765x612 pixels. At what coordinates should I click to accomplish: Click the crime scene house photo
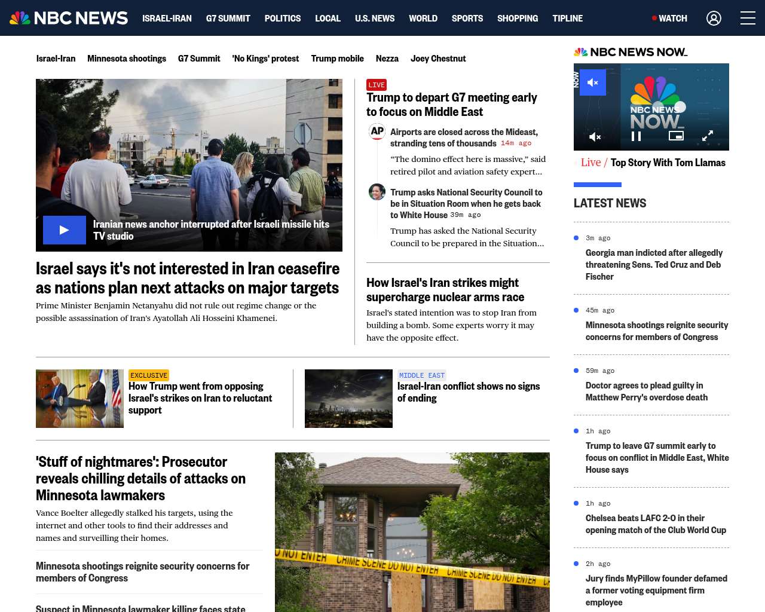pyautogui.click(x=412, y=532)
